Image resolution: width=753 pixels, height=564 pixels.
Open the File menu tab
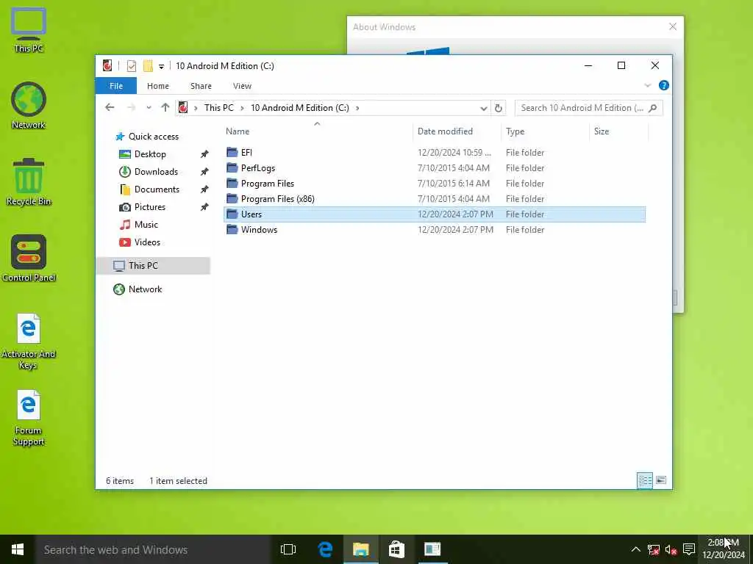click(115, 86)
